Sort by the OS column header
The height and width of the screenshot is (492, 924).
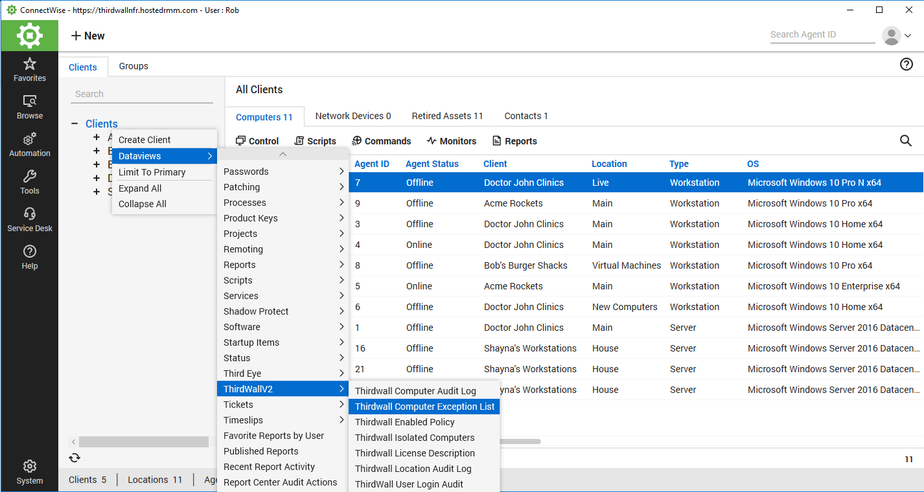click(753, 164)
